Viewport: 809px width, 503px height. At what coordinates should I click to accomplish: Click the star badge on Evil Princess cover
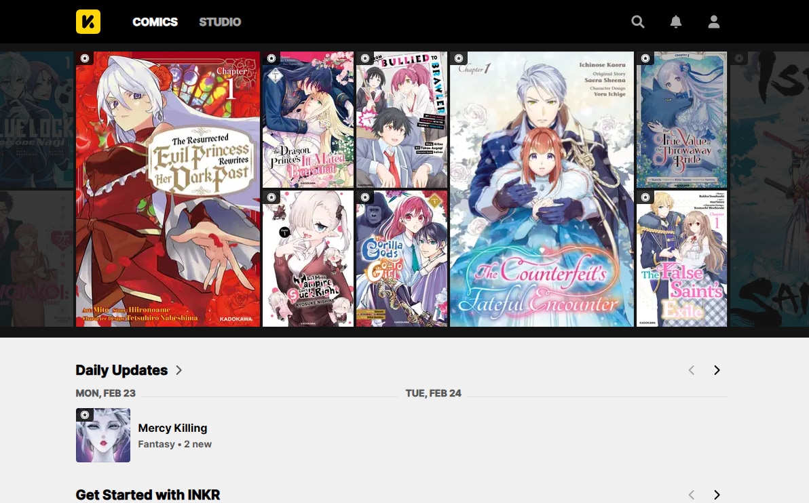85,58
